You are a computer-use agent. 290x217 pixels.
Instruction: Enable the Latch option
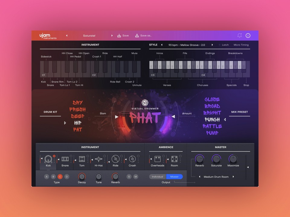pyautogui.click(x=224, y=45)
